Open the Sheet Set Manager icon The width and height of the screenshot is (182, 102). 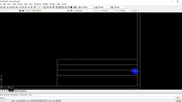[x=65, y=7]
